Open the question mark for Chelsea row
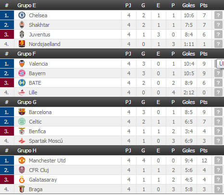The image size is (224, 195). tap(218, 15)
